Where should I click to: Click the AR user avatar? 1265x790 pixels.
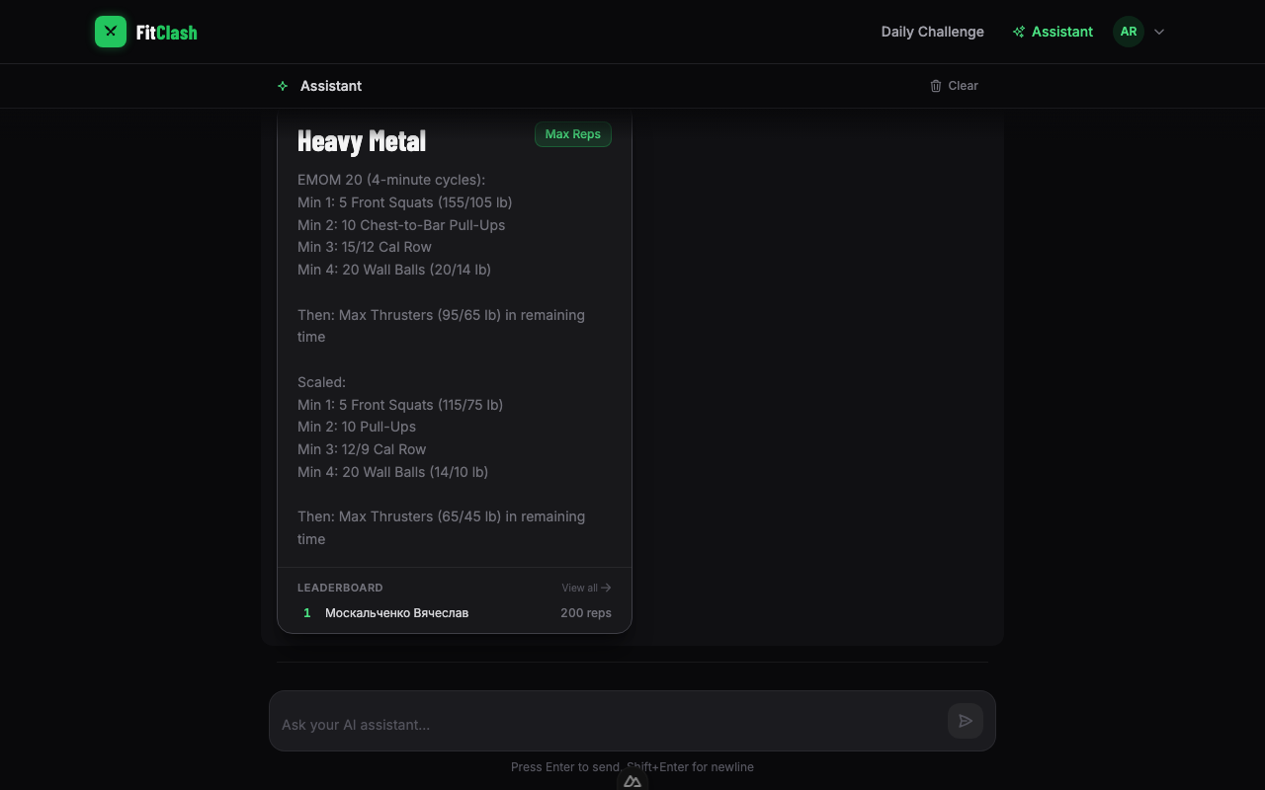(x=1129, y=32)
